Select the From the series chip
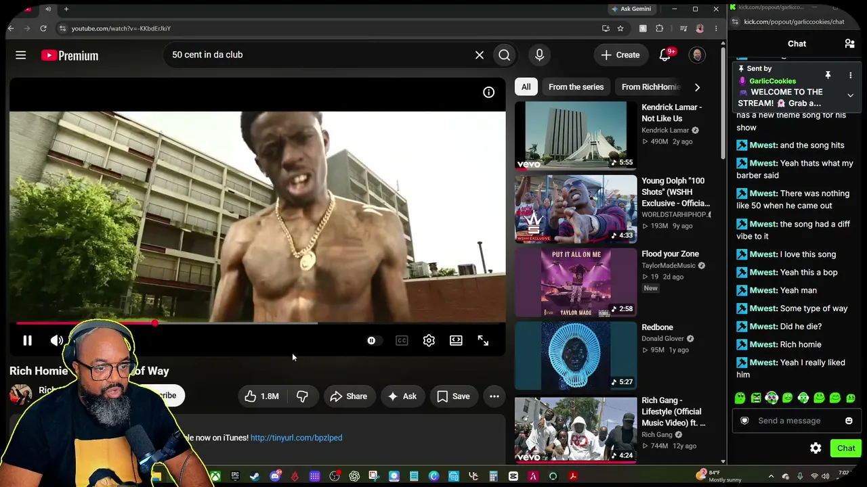The width and height of the screenshot is (867, 487). (576, 87)
